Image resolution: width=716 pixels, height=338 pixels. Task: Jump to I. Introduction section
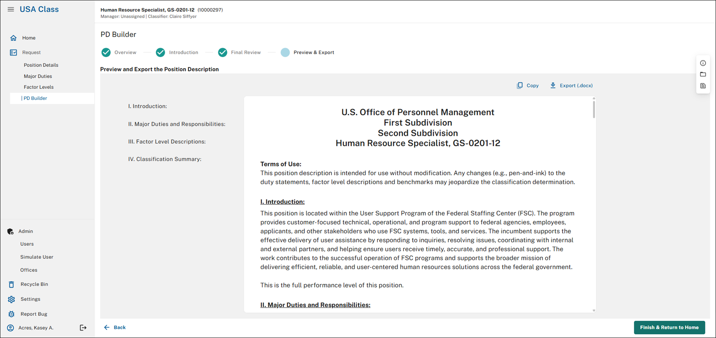(x=147, y=106)
